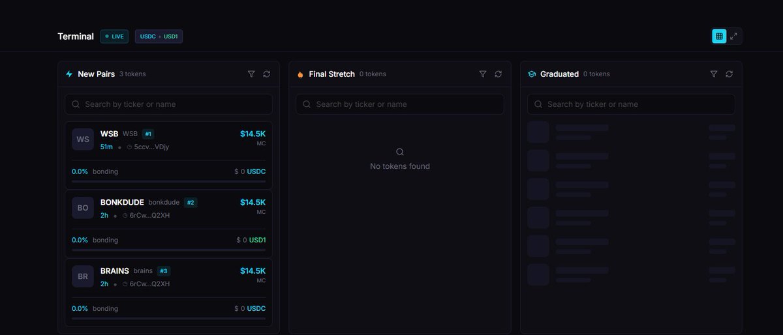This screenshot has width=783, height=335.
Task: Click WSB market cap $14.5K
Action: point(253,134)
